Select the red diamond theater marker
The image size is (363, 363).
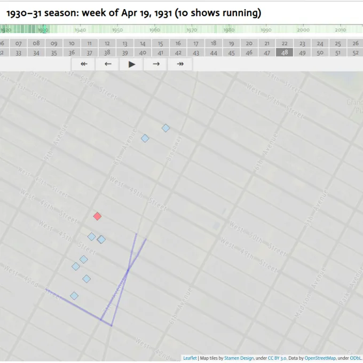tap(97, 216)
